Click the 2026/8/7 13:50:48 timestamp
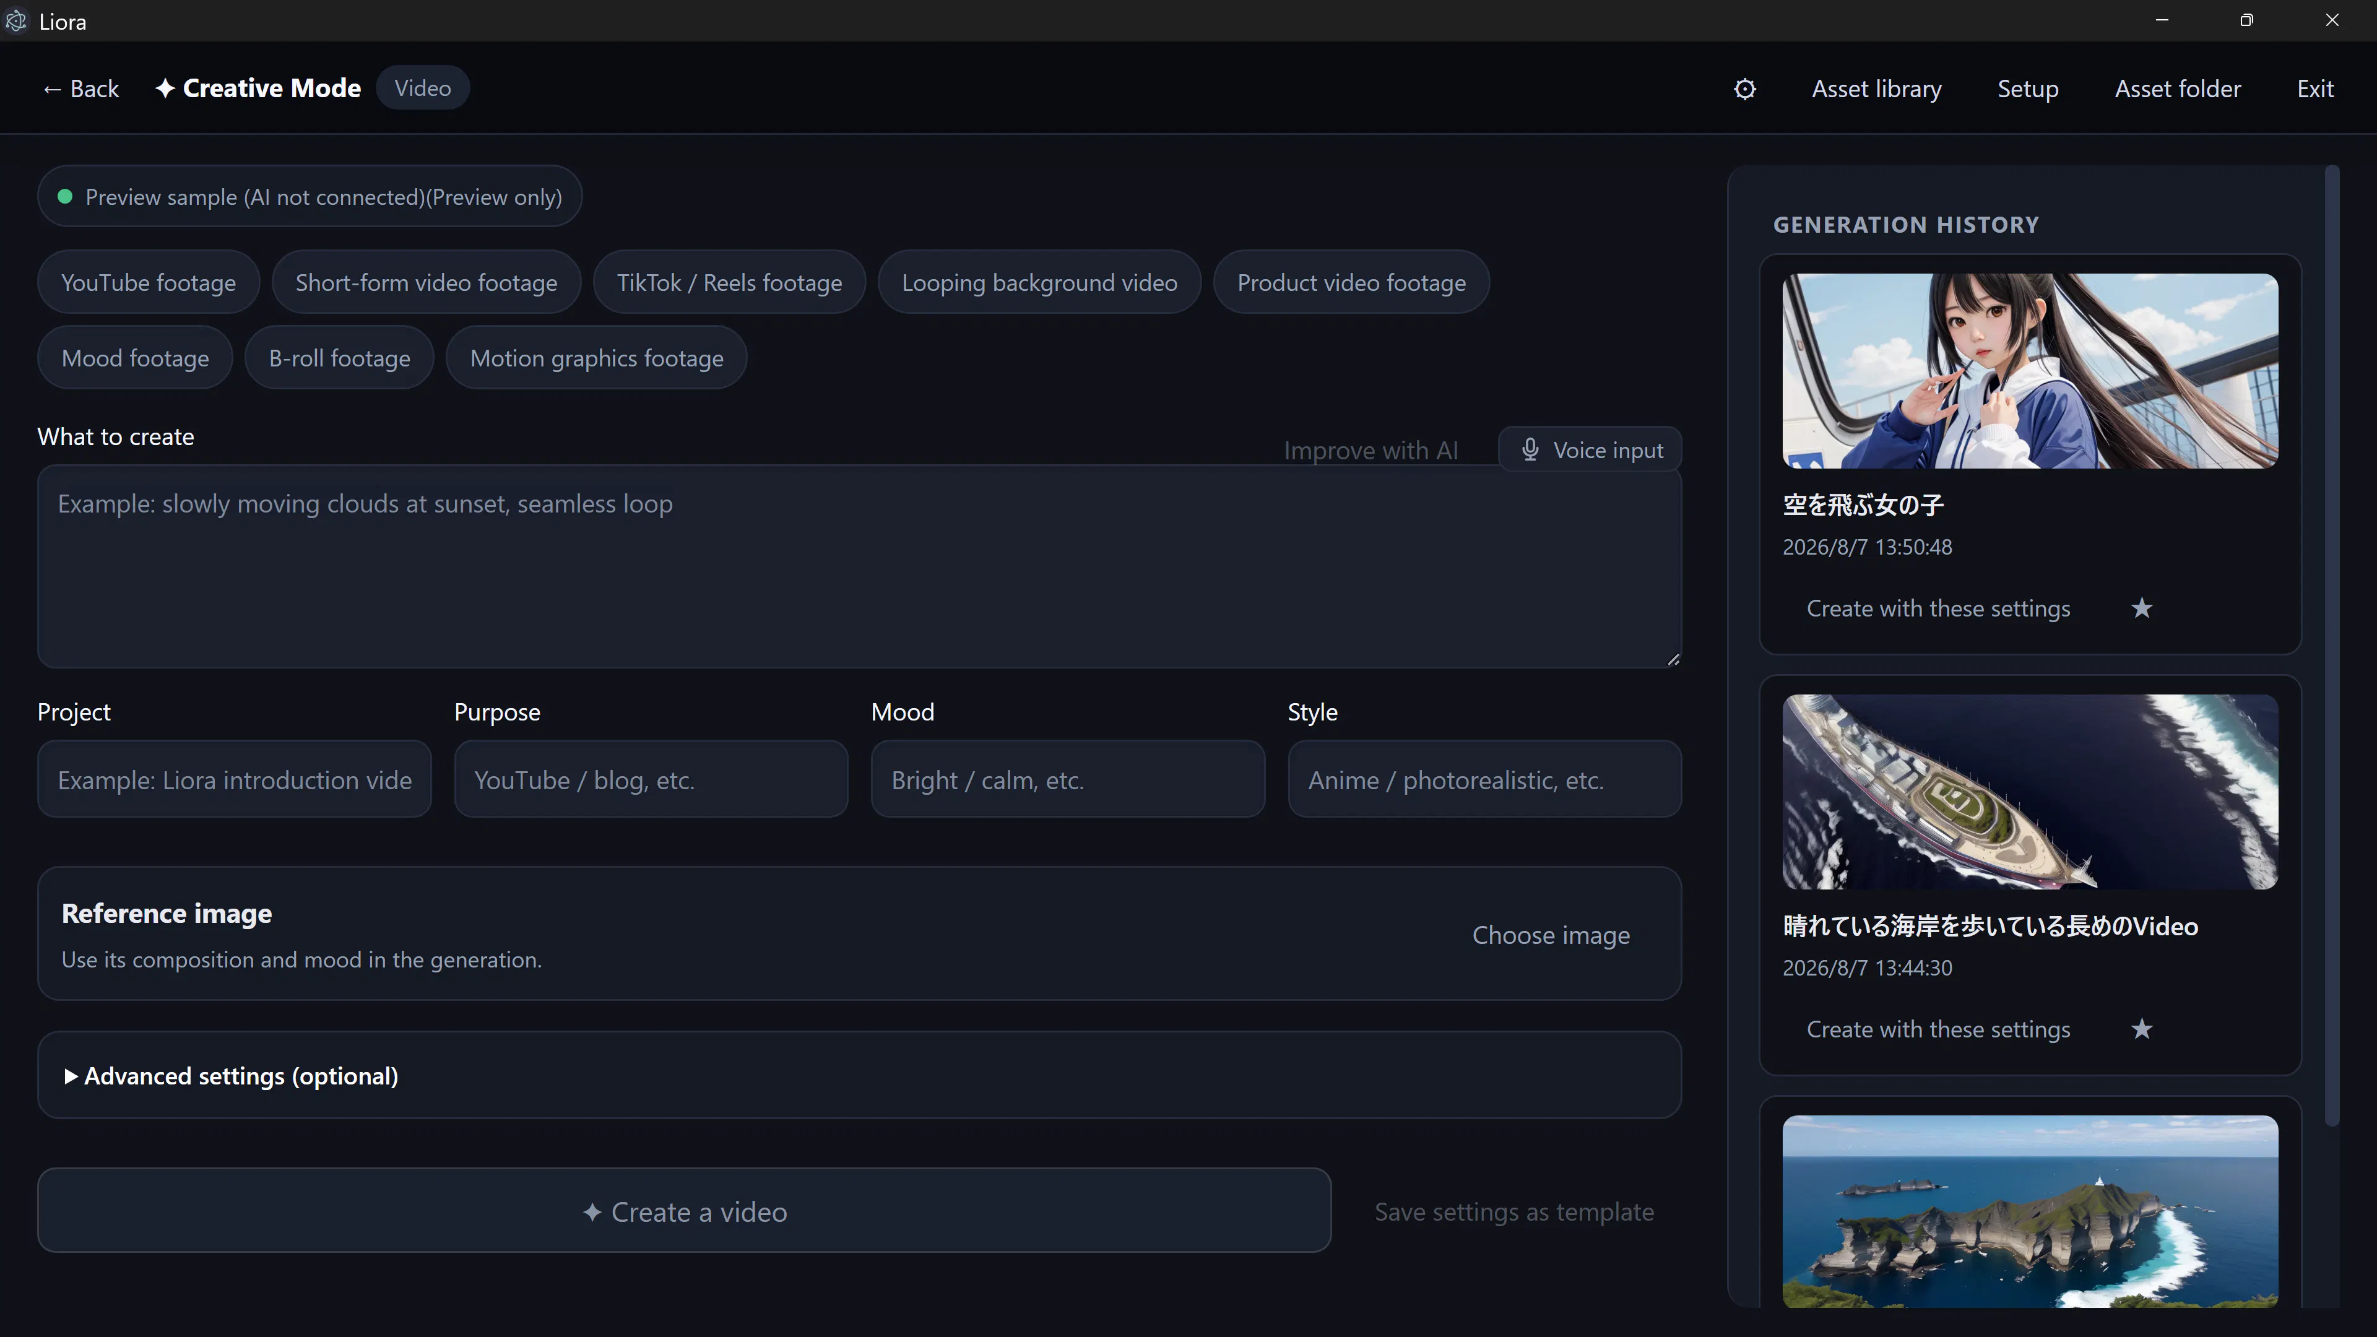2377x1337 pixels. [1867, 547]
